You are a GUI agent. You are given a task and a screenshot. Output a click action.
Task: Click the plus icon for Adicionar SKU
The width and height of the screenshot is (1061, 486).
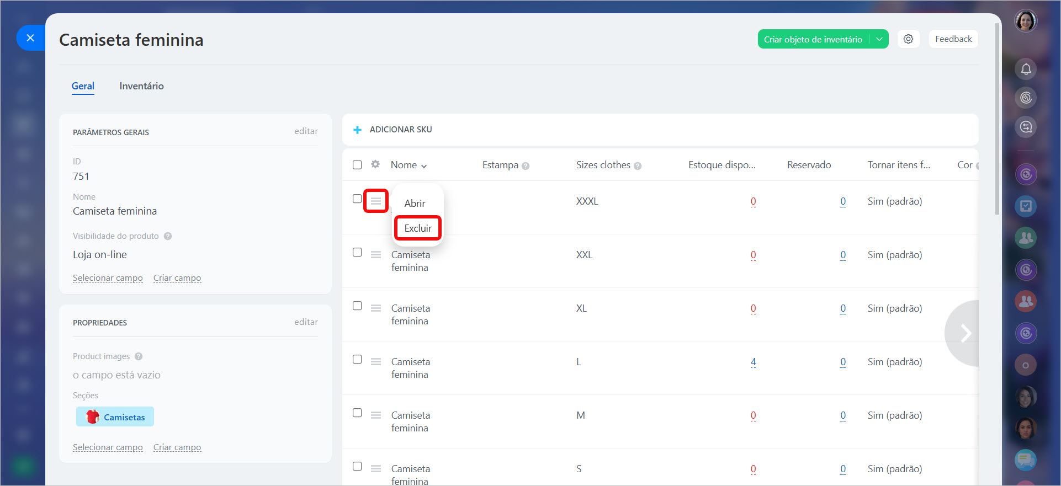point(357,130)
